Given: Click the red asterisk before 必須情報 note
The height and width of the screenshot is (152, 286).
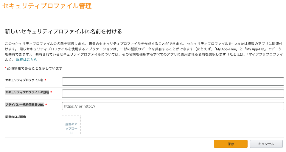Looking at the screenshot, I should click(5, 68).
